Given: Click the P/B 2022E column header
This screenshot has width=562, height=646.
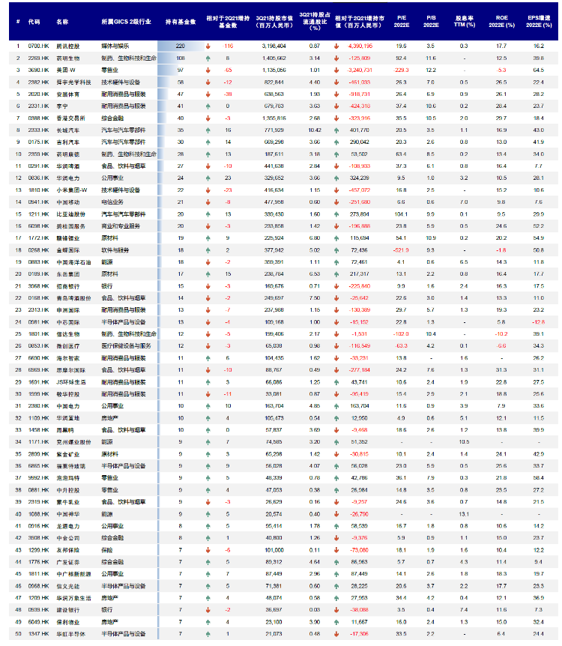Looking at the screenshot, I should pyautogui.click(x=431, y=22).
